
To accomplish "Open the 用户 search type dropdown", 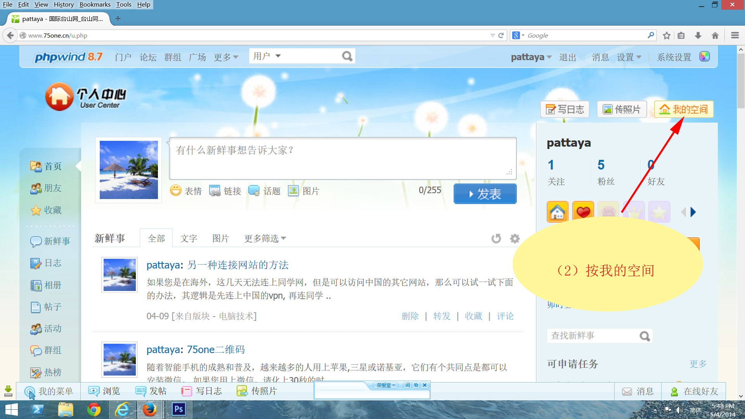I will 267,56.
